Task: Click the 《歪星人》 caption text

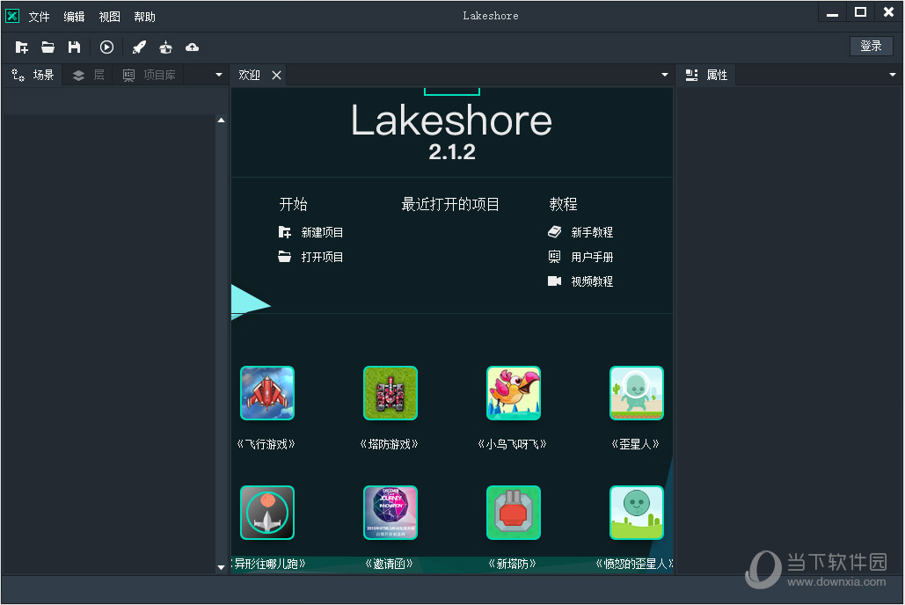Action: click(x=636, y=444)
